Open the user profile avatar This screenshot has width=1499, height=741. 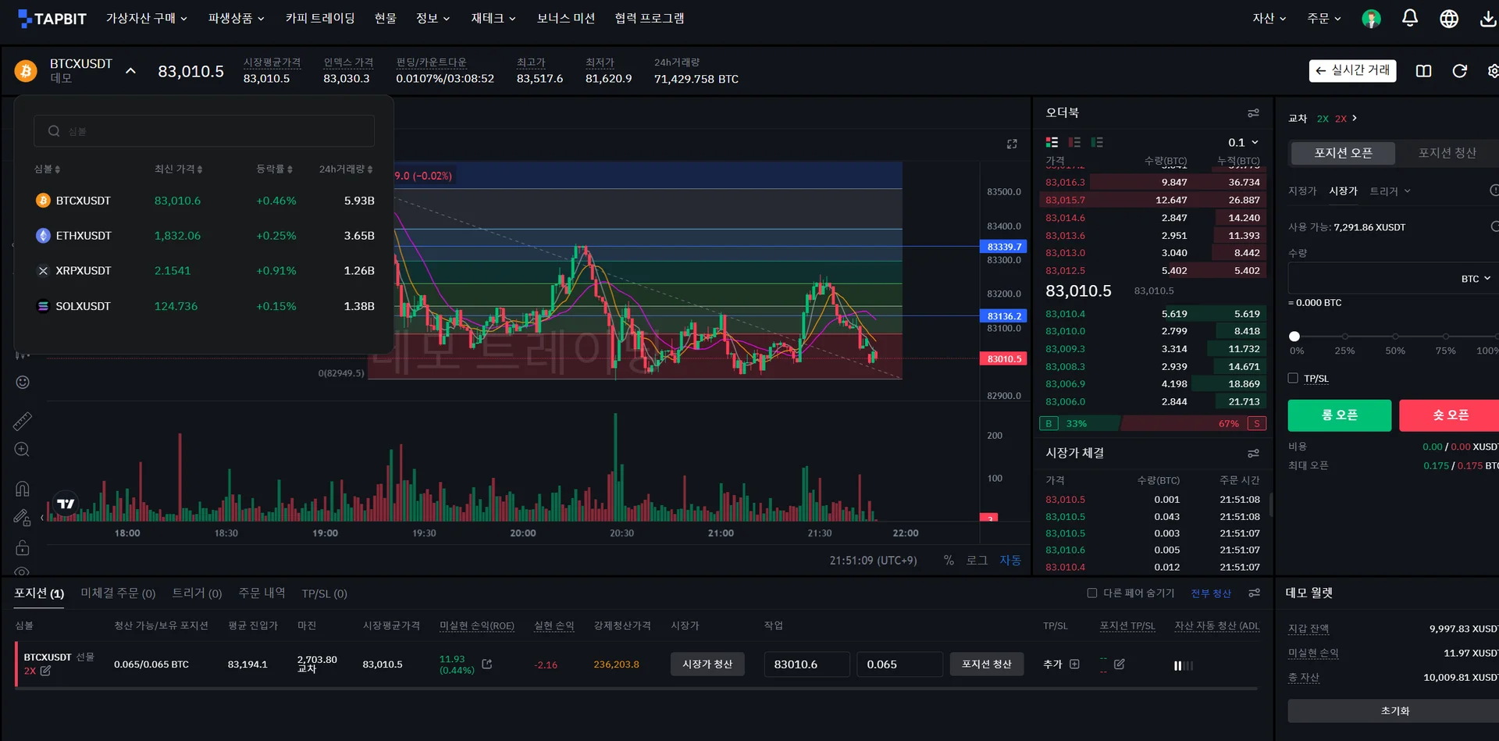(1371, 19)
